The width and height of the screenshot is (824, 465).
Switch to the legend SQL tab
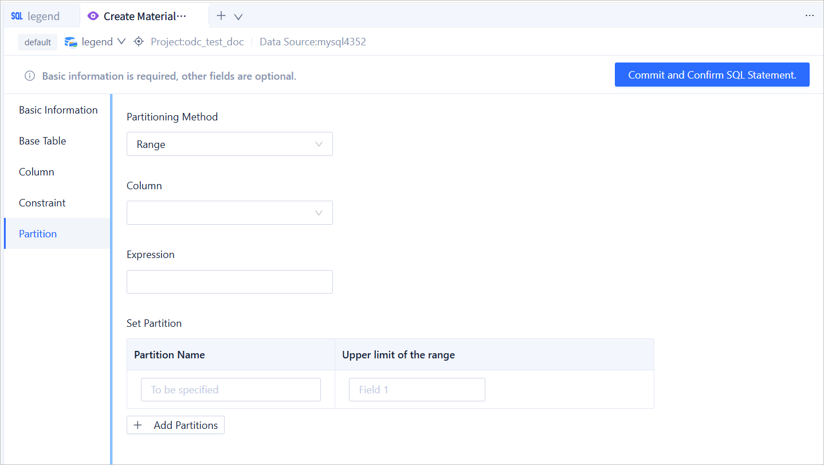click(43, 16)
